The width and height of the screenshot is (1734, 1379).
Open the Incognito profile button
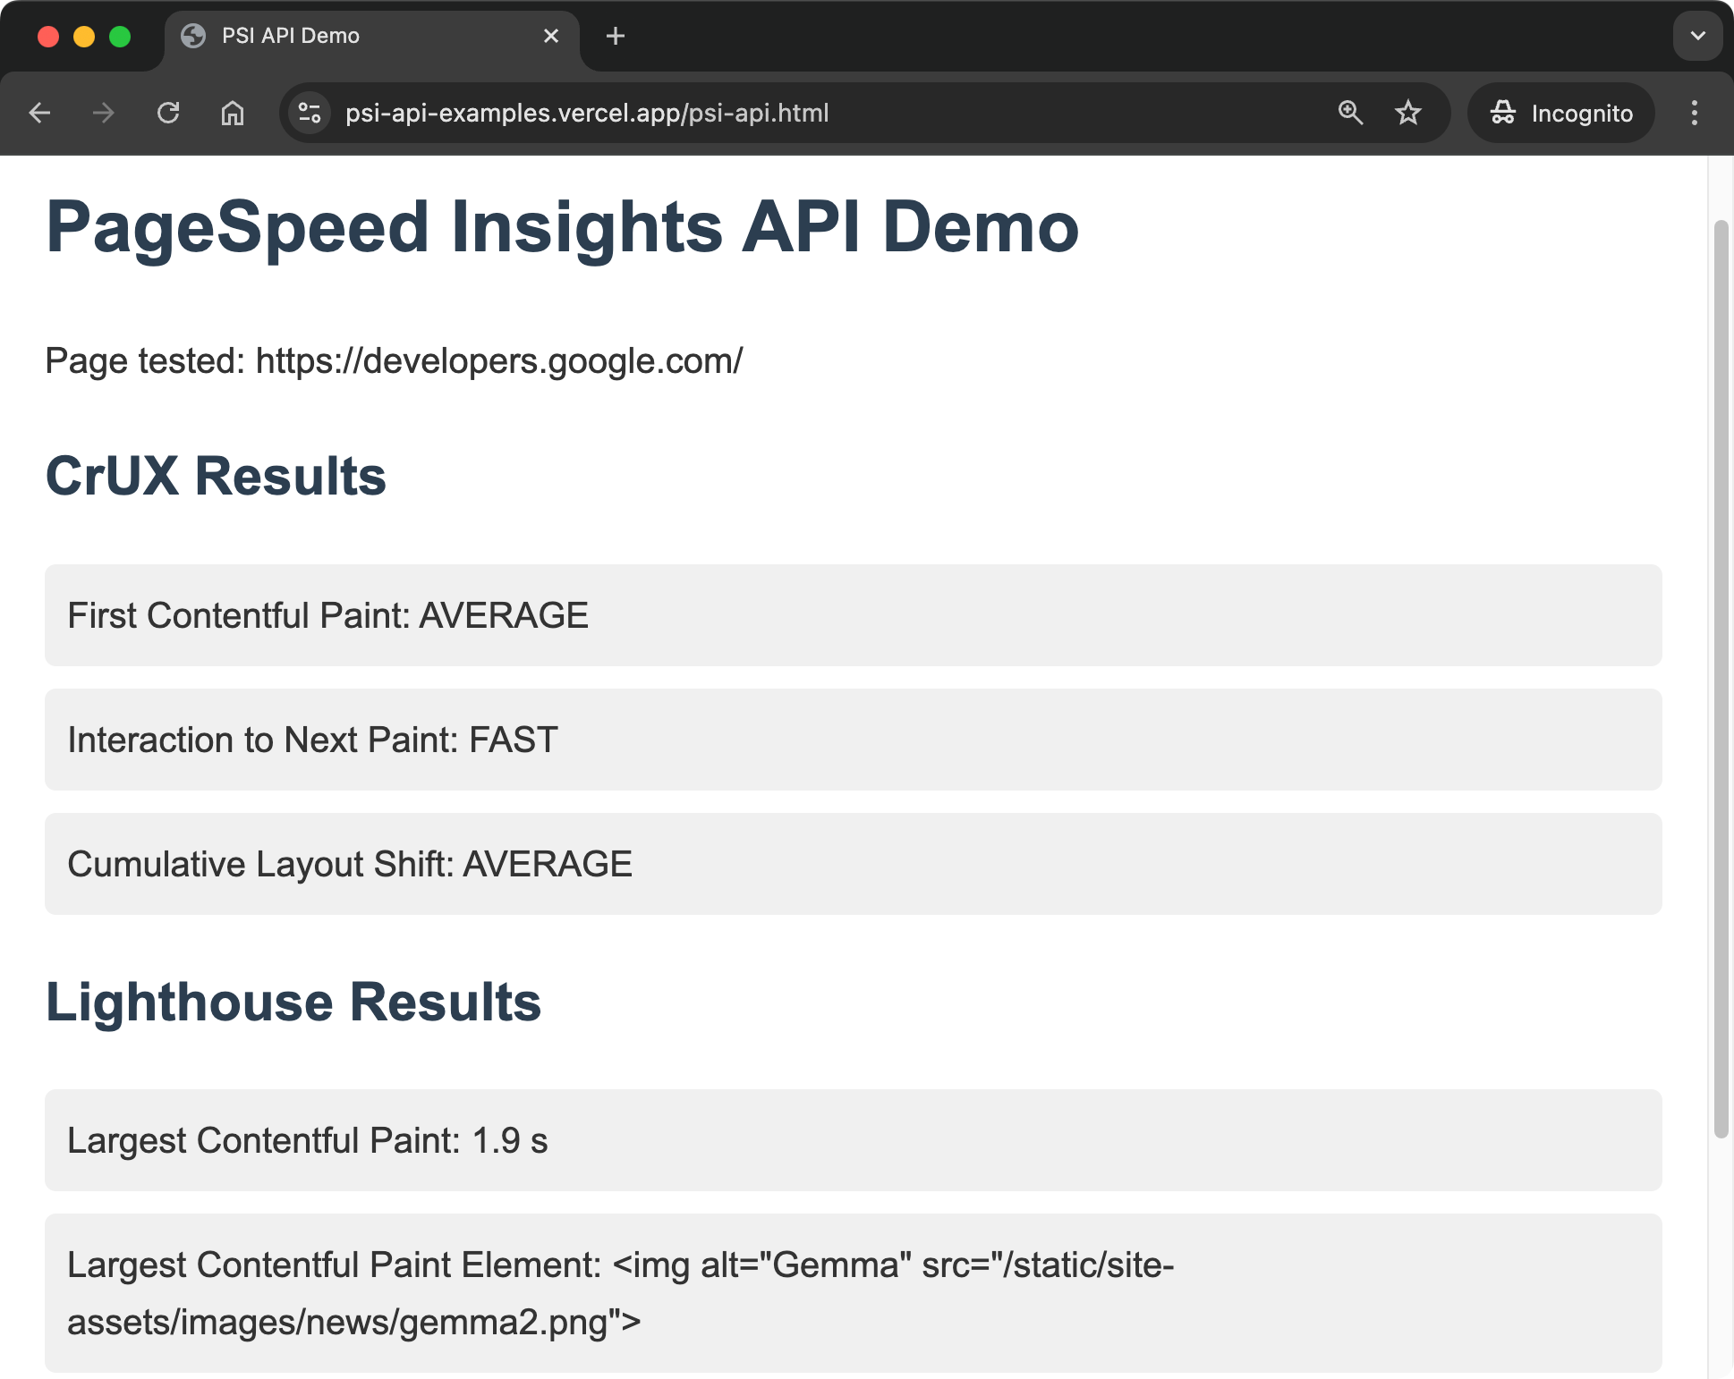pyautogui.click(x=1561, y=113)
